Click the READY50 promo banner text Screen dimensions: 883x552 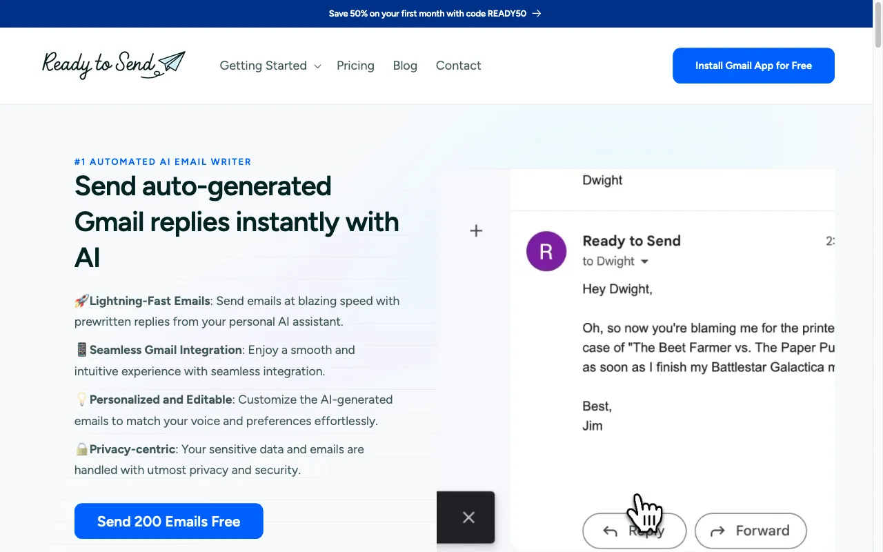tap(428, 13)
